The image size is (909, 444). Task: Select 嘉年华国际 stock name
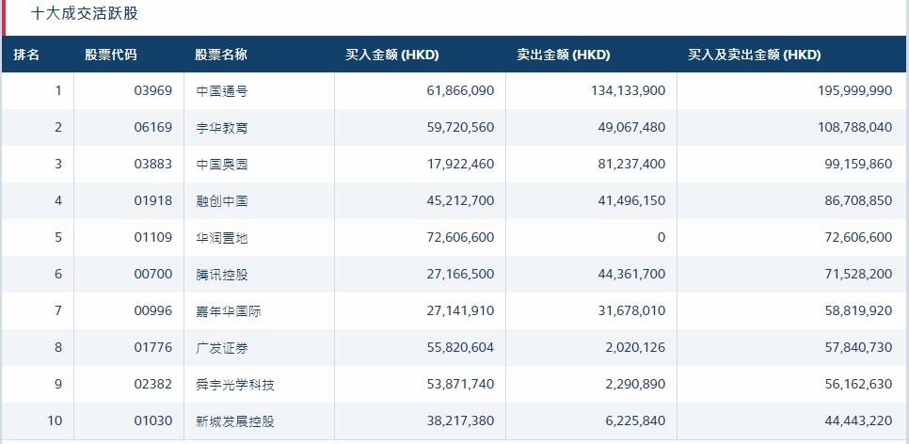[x=229, y=311]
